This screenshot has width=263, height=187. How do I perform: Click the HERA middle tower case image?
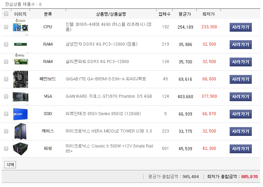pyautogui.click(x=20, y=131)
